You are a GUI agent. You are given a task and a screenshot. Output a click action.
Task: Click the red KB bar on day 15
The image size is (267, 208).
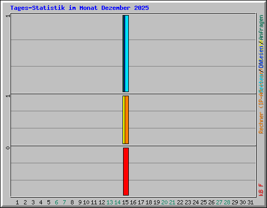pos(126,172)
